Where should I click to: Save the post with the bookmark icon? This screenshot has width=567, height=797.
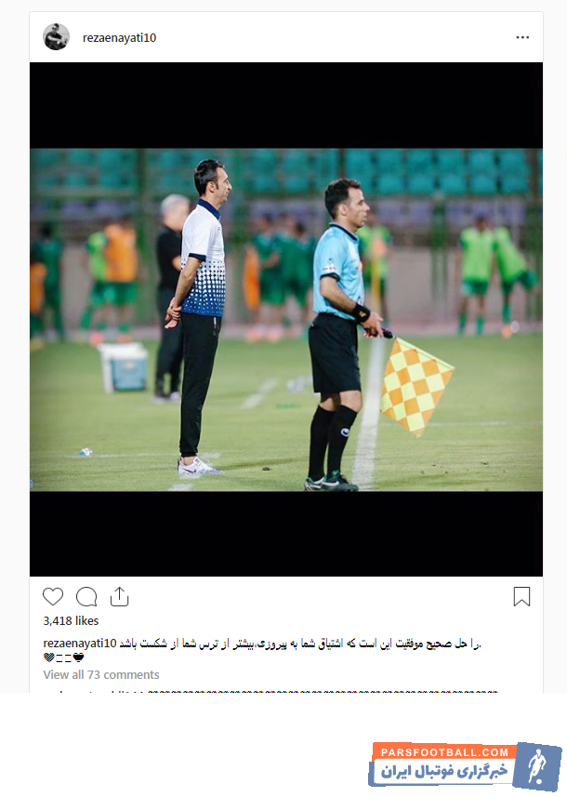coord(521,597)
